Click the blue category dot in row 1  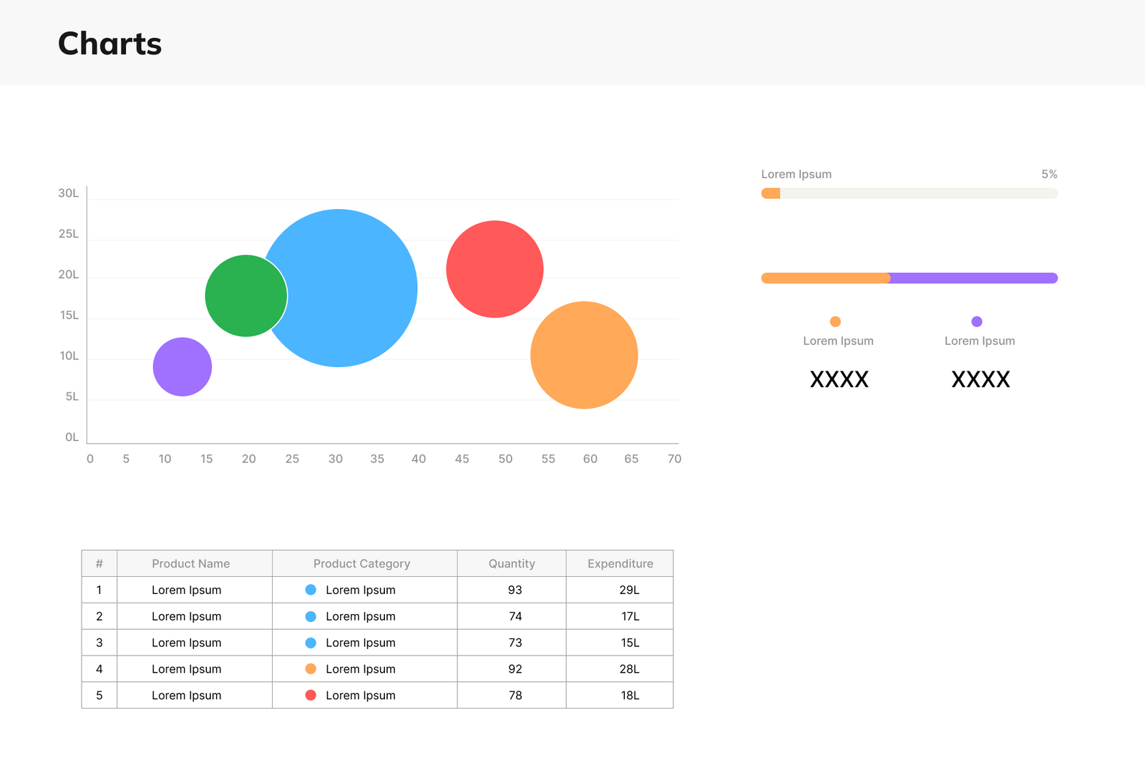[311, 590]
